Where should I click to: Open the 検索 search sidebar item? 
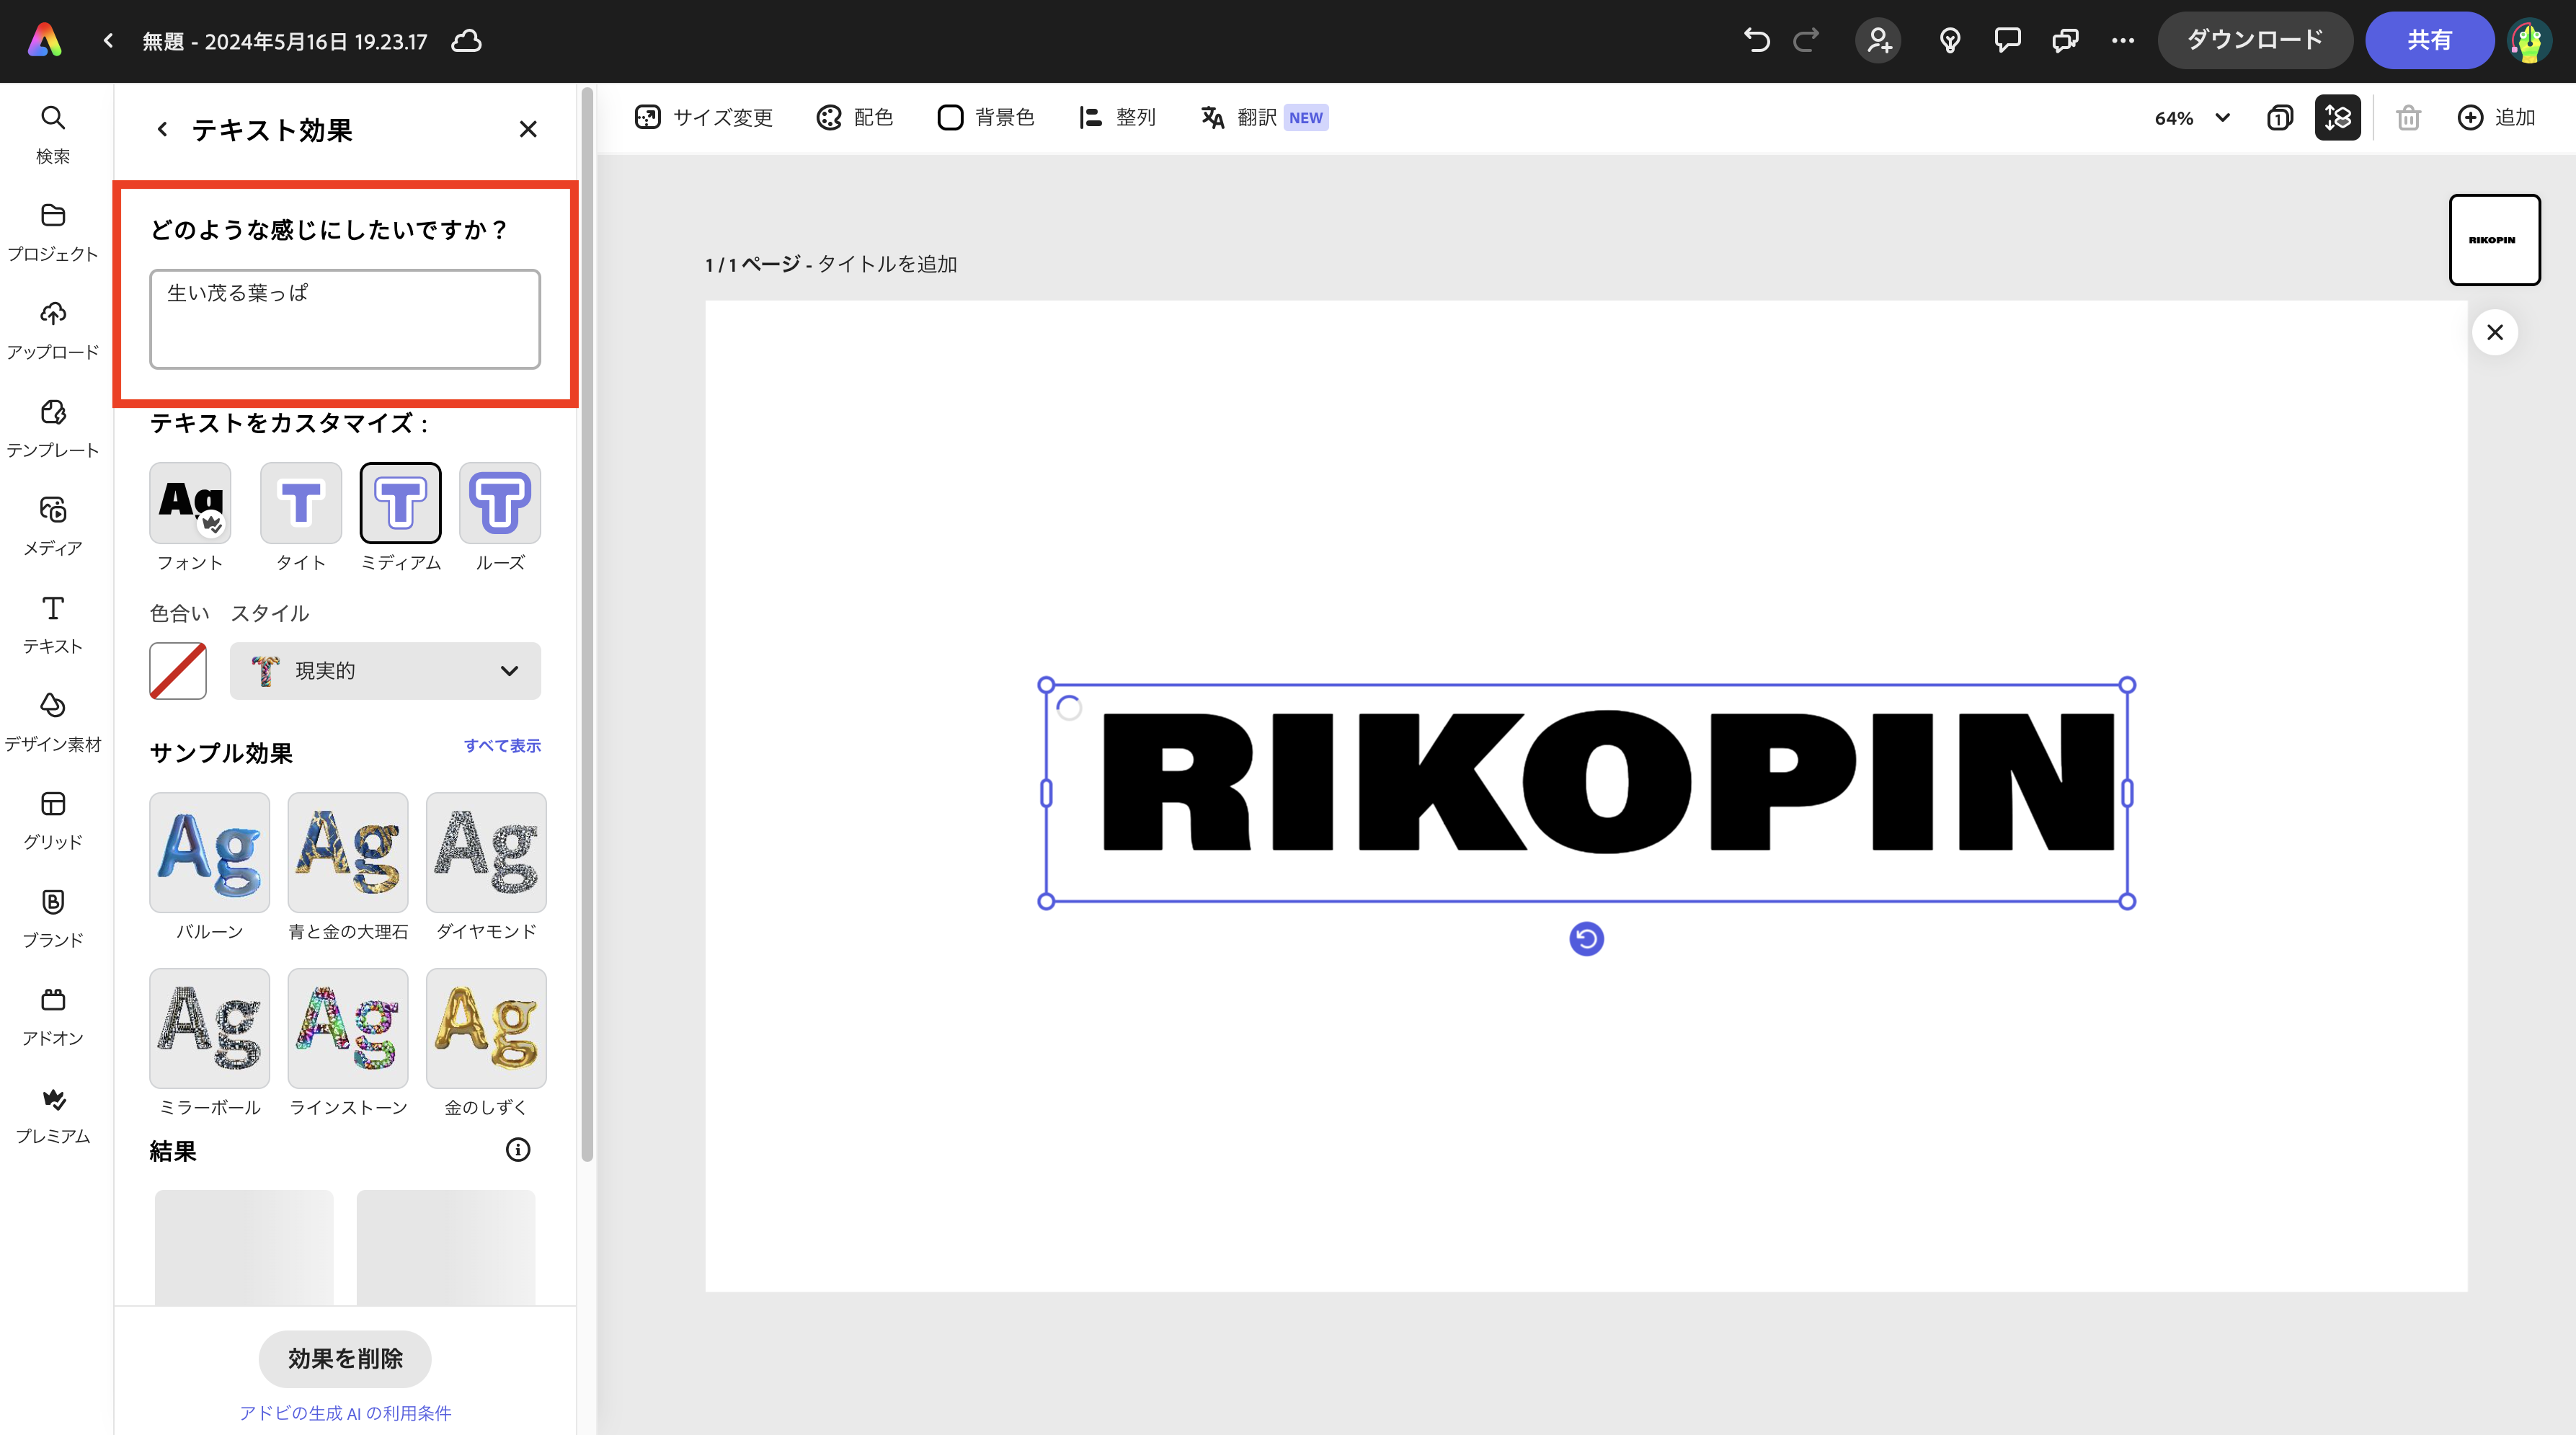click(x=53, y=134)
